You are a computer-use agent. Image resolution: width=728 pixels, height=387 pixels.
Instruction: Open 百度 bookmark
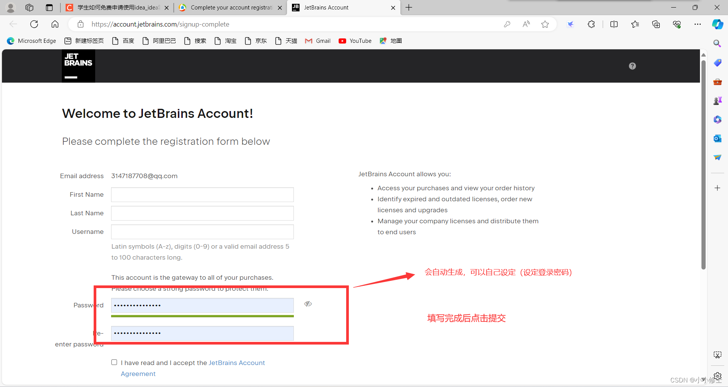pos(123,41)
